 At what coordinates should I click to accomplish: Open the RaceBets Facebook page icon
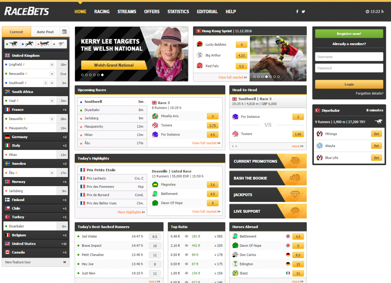[x=297, y=11]
